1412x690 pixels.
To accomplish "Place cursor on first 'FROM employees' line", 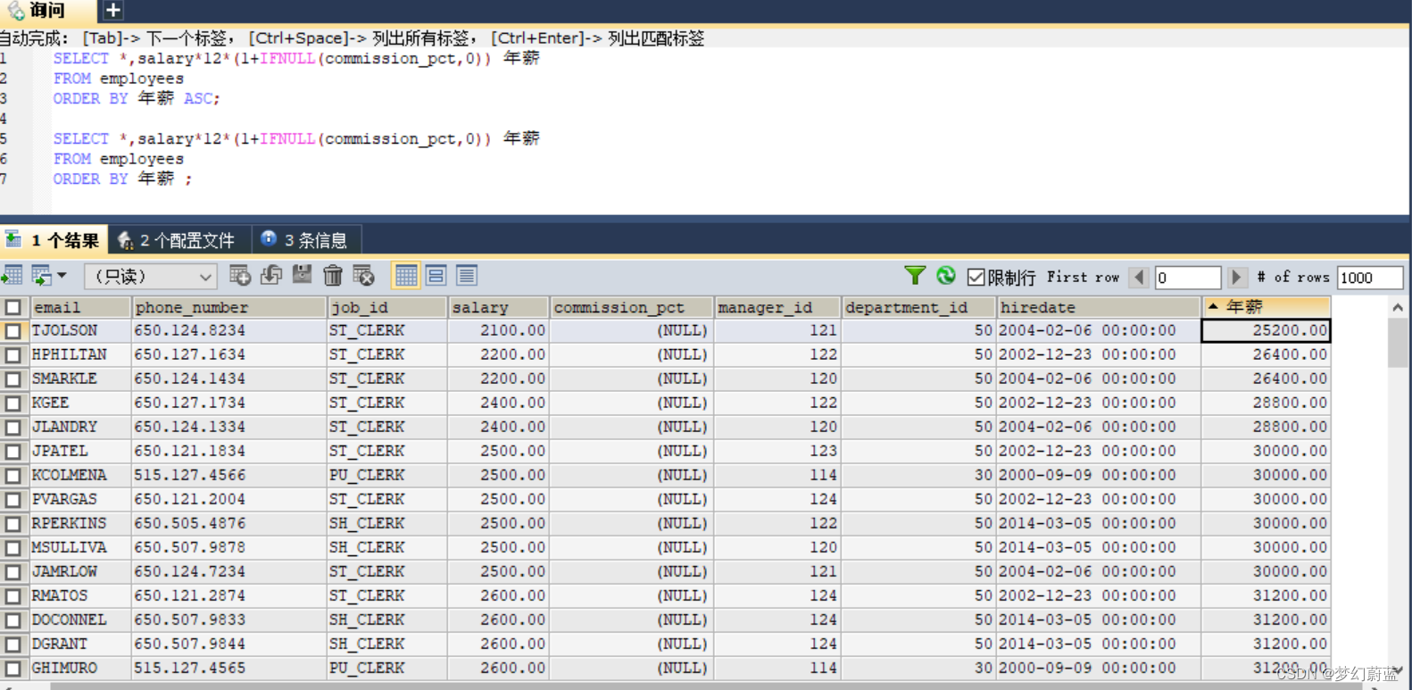I will click(x=118, y=79).
